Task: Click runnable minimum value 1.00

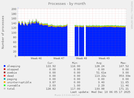Action: (x=77, y=86)
